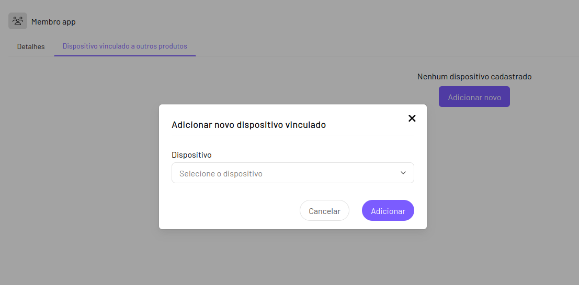
Task: Click the Membro app title text
Action: [x=53, y=22]
